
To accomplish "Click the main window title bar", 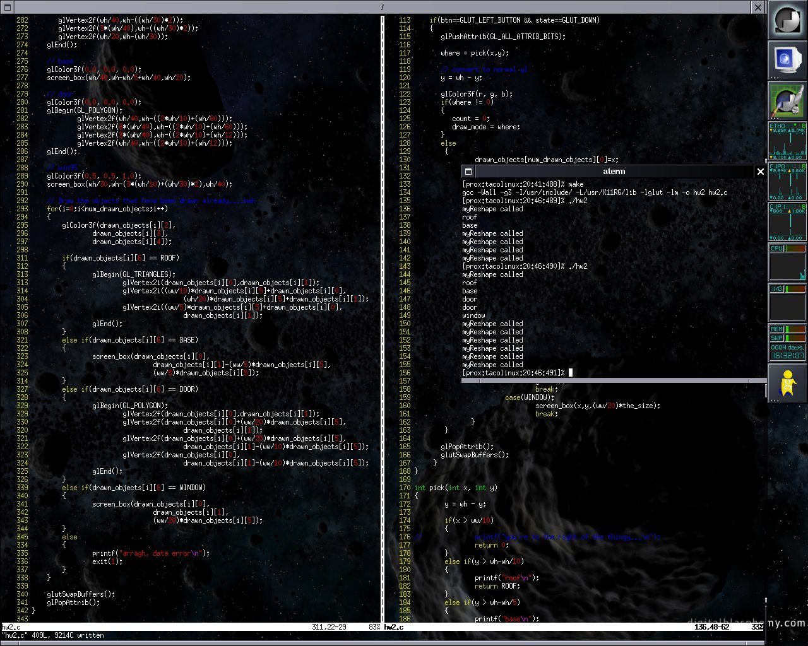I will pyautogui.click(x=382, y=7).
